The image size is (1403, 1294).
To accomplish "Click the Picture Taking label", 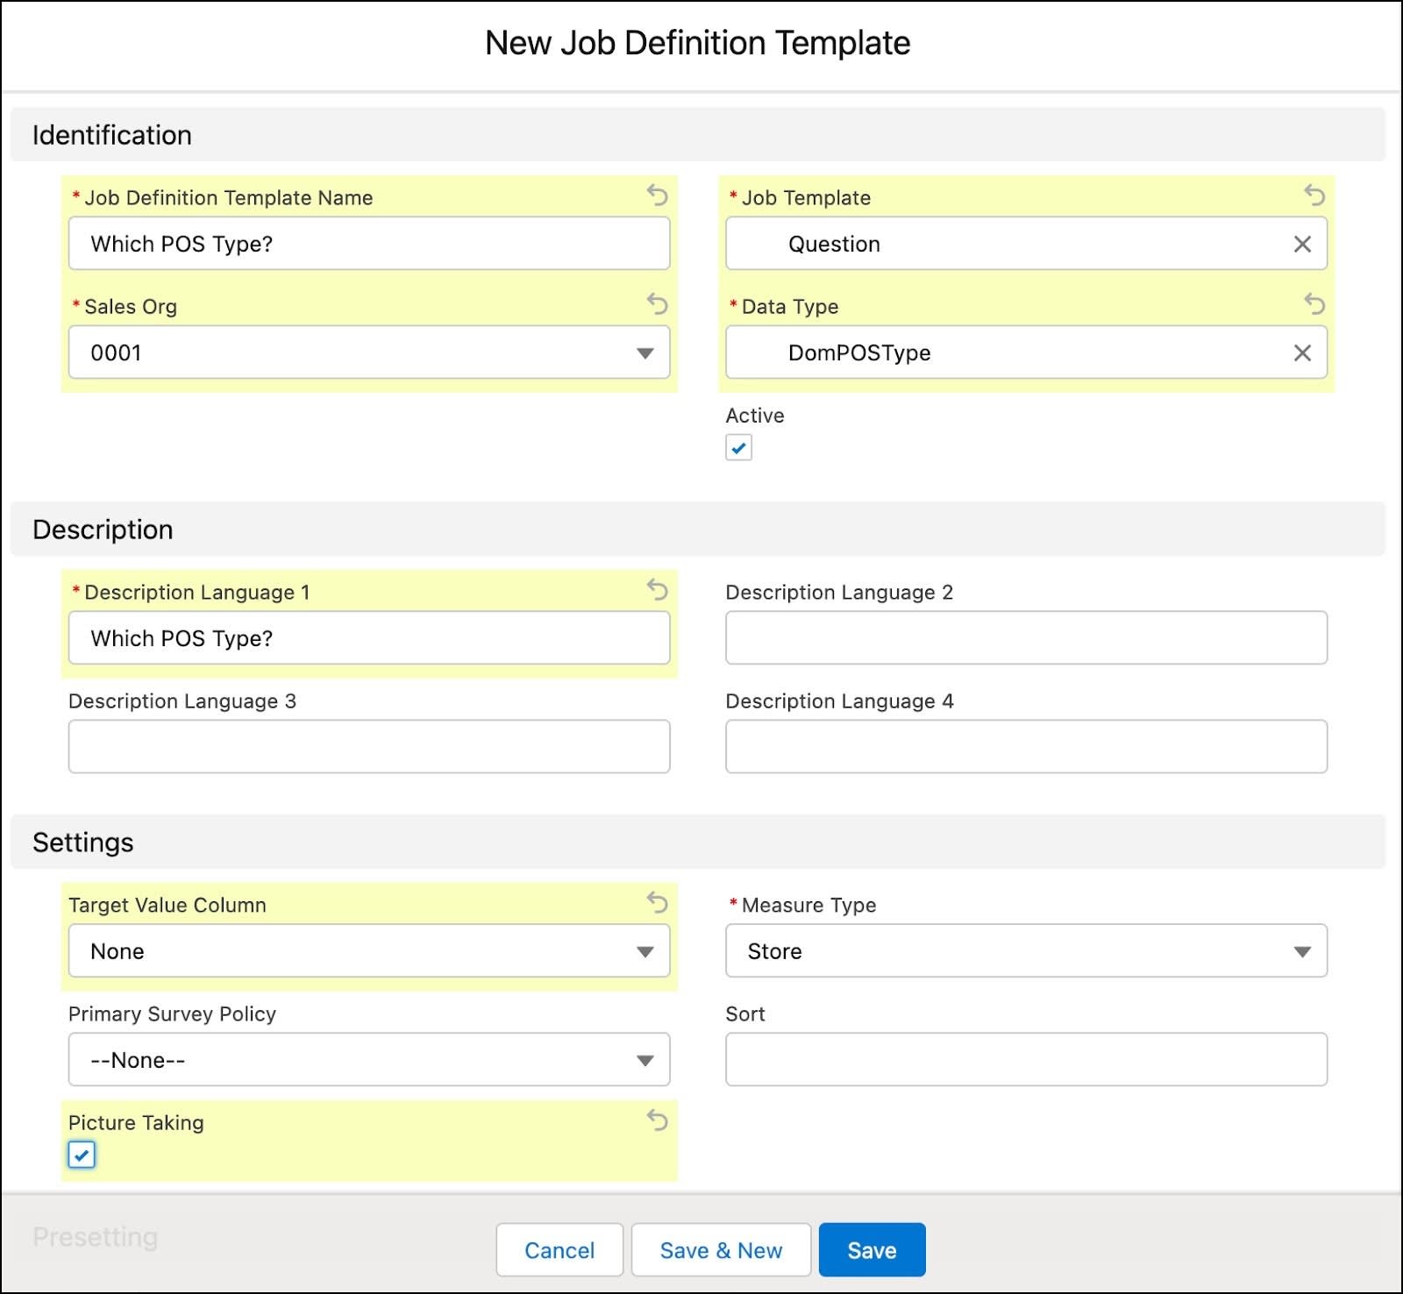I will 136,1123.
